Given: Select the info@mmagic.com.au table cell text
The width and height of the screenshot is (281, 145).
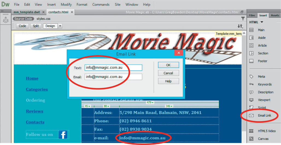Looking at the screenshot, I should click(142, 138).
